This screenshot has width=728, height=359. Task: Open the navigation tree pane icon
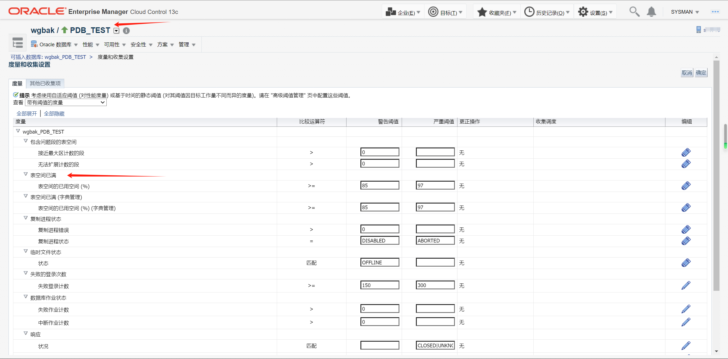(18, 43)
